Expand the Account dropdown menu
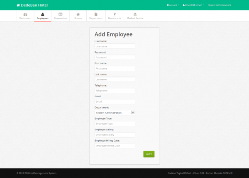 coord(173,5)
